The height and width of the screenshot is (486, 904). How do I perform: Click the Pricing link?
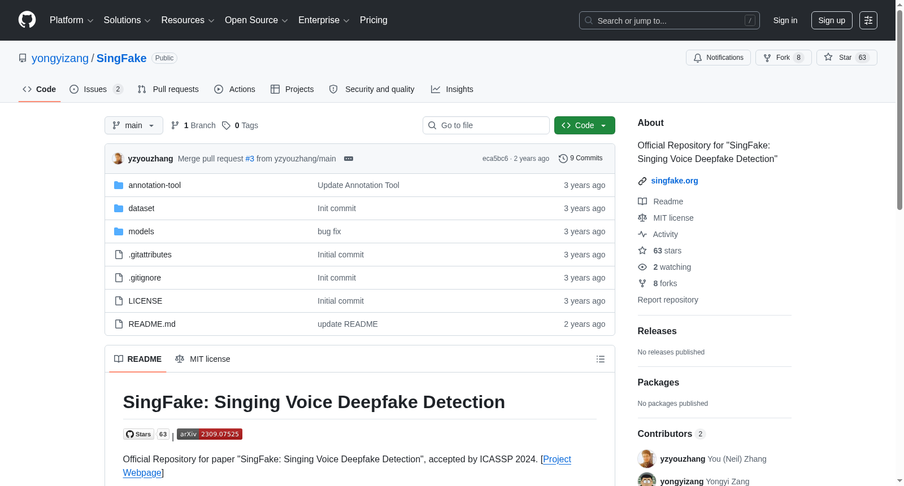click(x=373, y=20)
